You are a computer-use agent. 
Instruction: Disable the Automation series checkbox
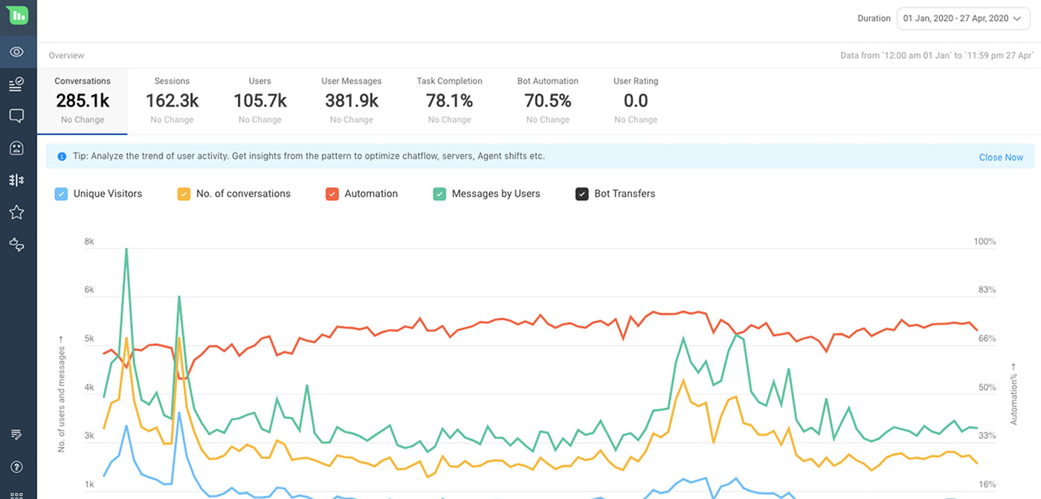(x=332, y=193)
